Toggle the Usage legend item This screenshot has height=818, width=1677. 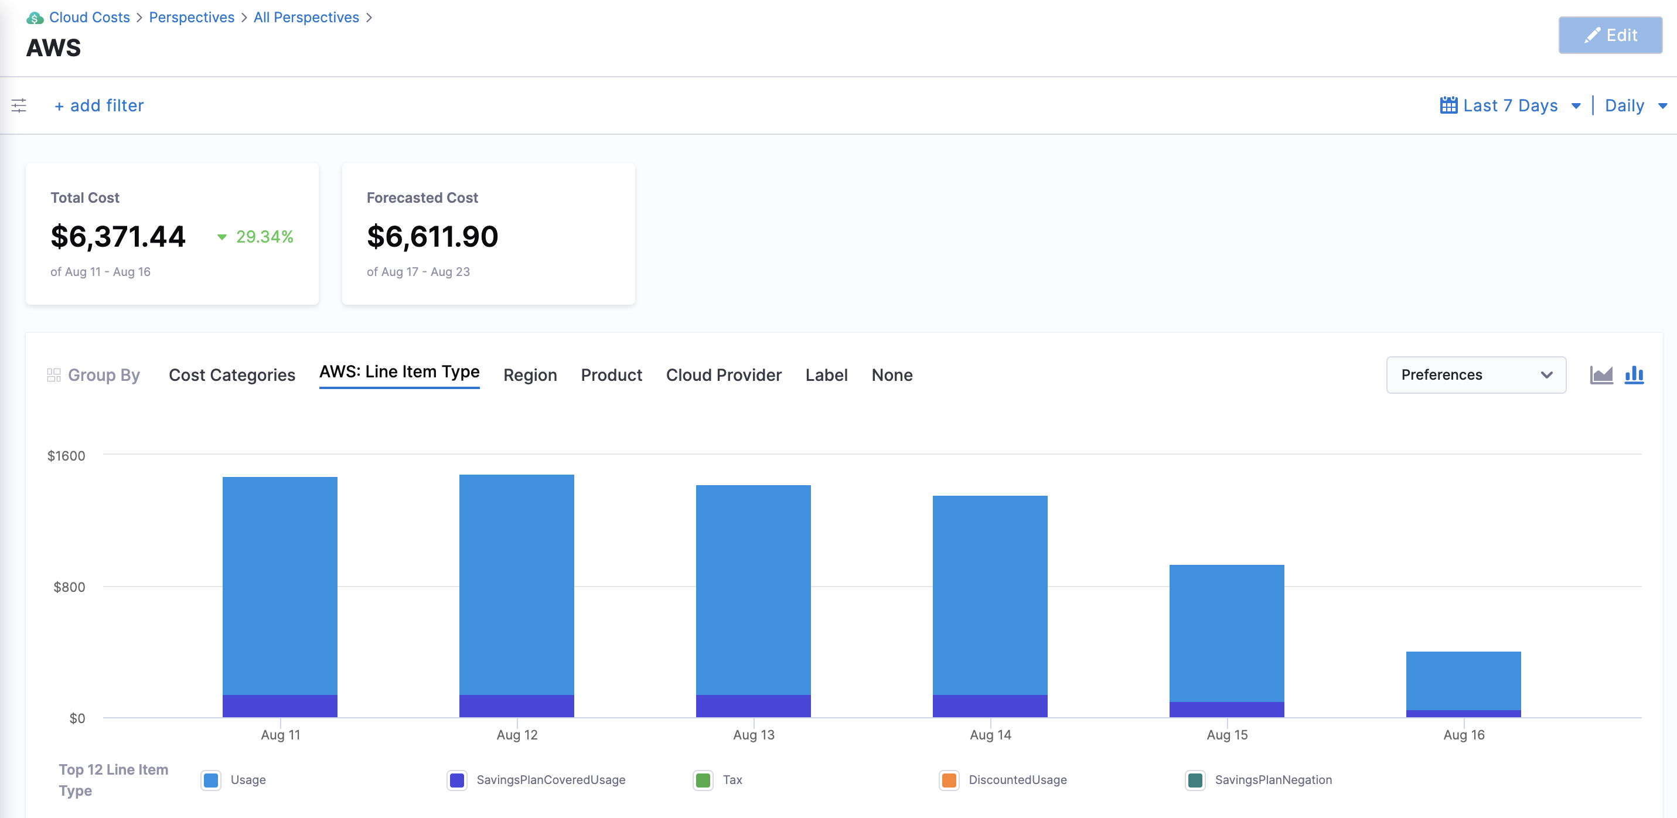234,779
